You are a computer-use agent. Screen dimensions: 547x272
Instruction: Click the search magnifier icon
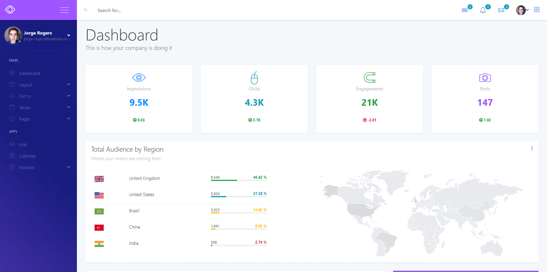click(86, 10)
